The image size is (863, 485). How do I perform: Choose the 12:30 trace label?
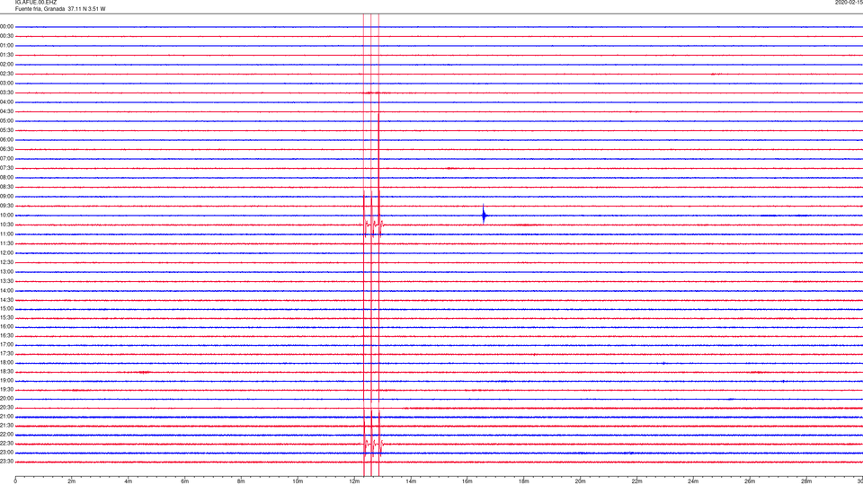(x=6, y=262)
